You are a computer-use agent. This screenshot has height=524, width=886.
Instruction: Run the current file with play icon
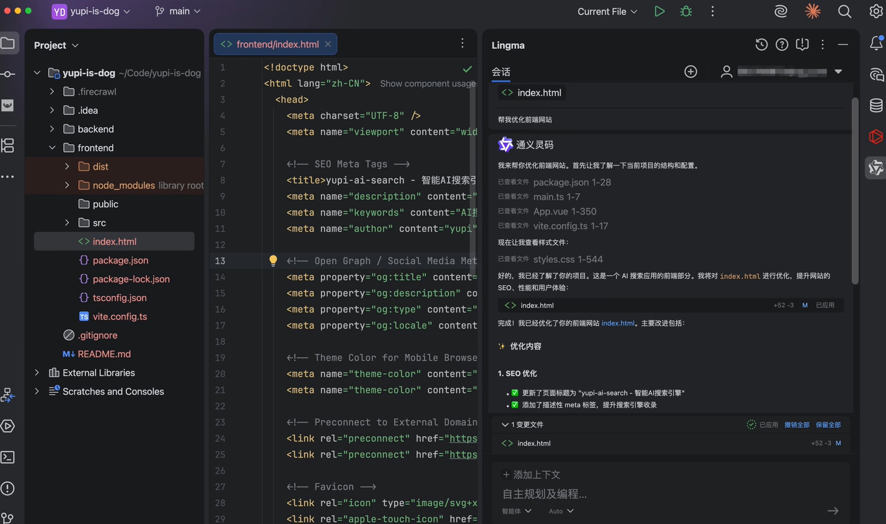(659, 11)
